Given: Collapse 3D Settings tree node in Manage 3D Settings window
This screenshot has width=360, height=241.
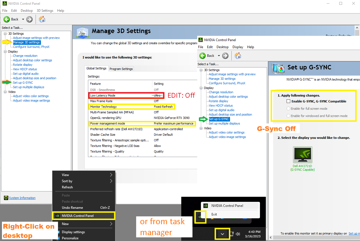Looking at the screenshot, I should click(x=5, y=34).
